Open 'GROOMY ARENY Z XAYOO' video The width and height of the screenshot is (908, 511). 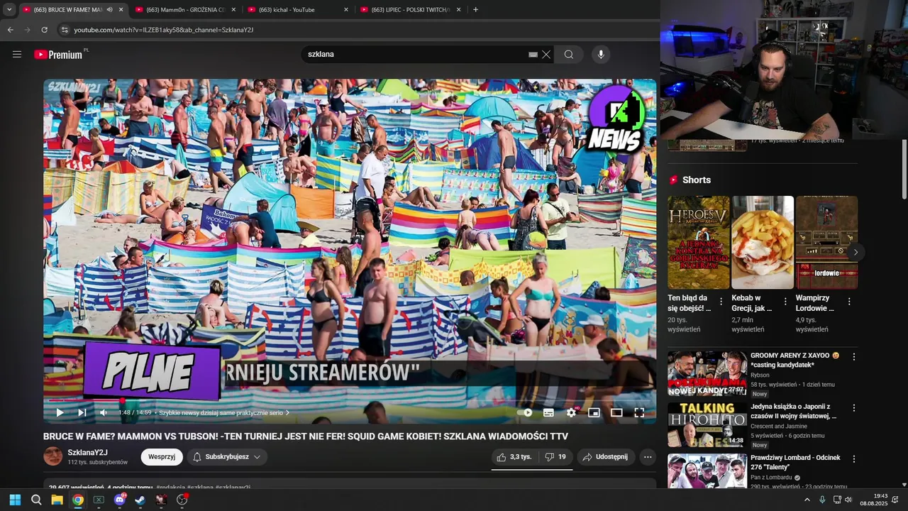[x=794, y=360]
